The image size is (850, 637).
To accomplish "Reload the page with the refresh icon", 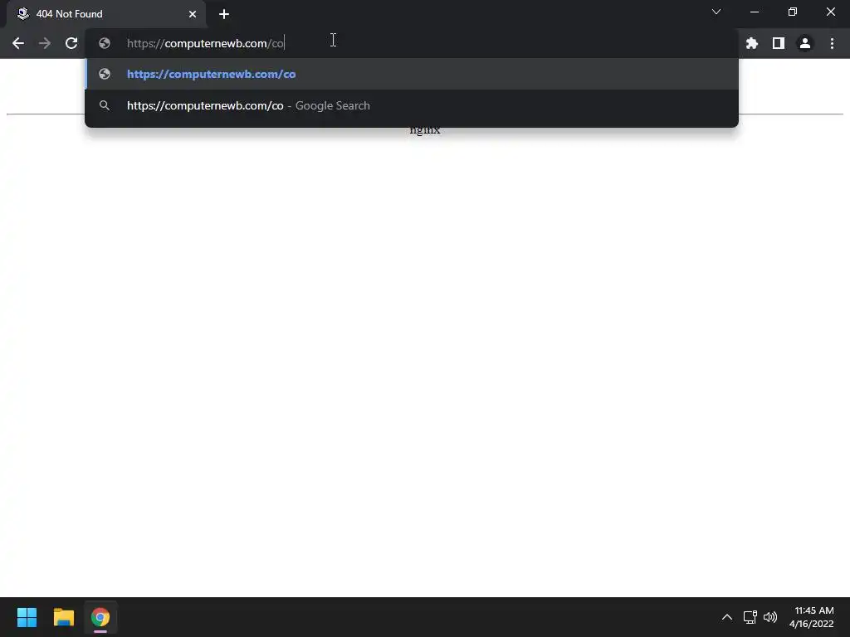I will click(71, 43).
